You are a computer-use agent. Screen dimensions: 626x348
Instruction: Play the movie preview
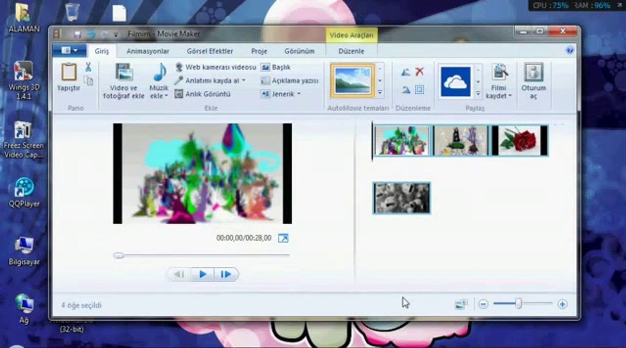pos(203,275)
